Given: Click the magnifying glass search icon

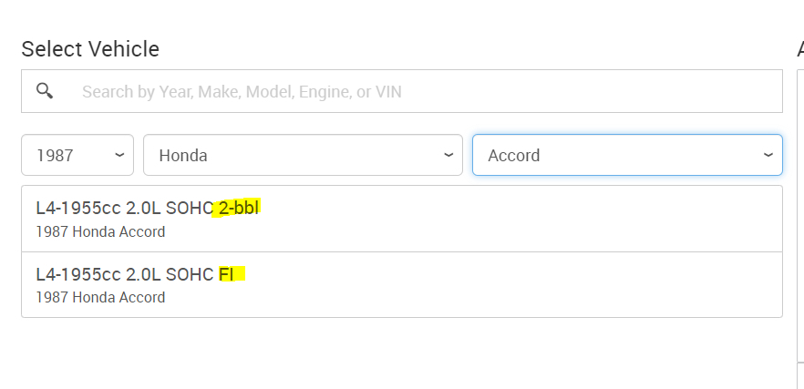Looking at the screenshot, I should tap(45, 91).
